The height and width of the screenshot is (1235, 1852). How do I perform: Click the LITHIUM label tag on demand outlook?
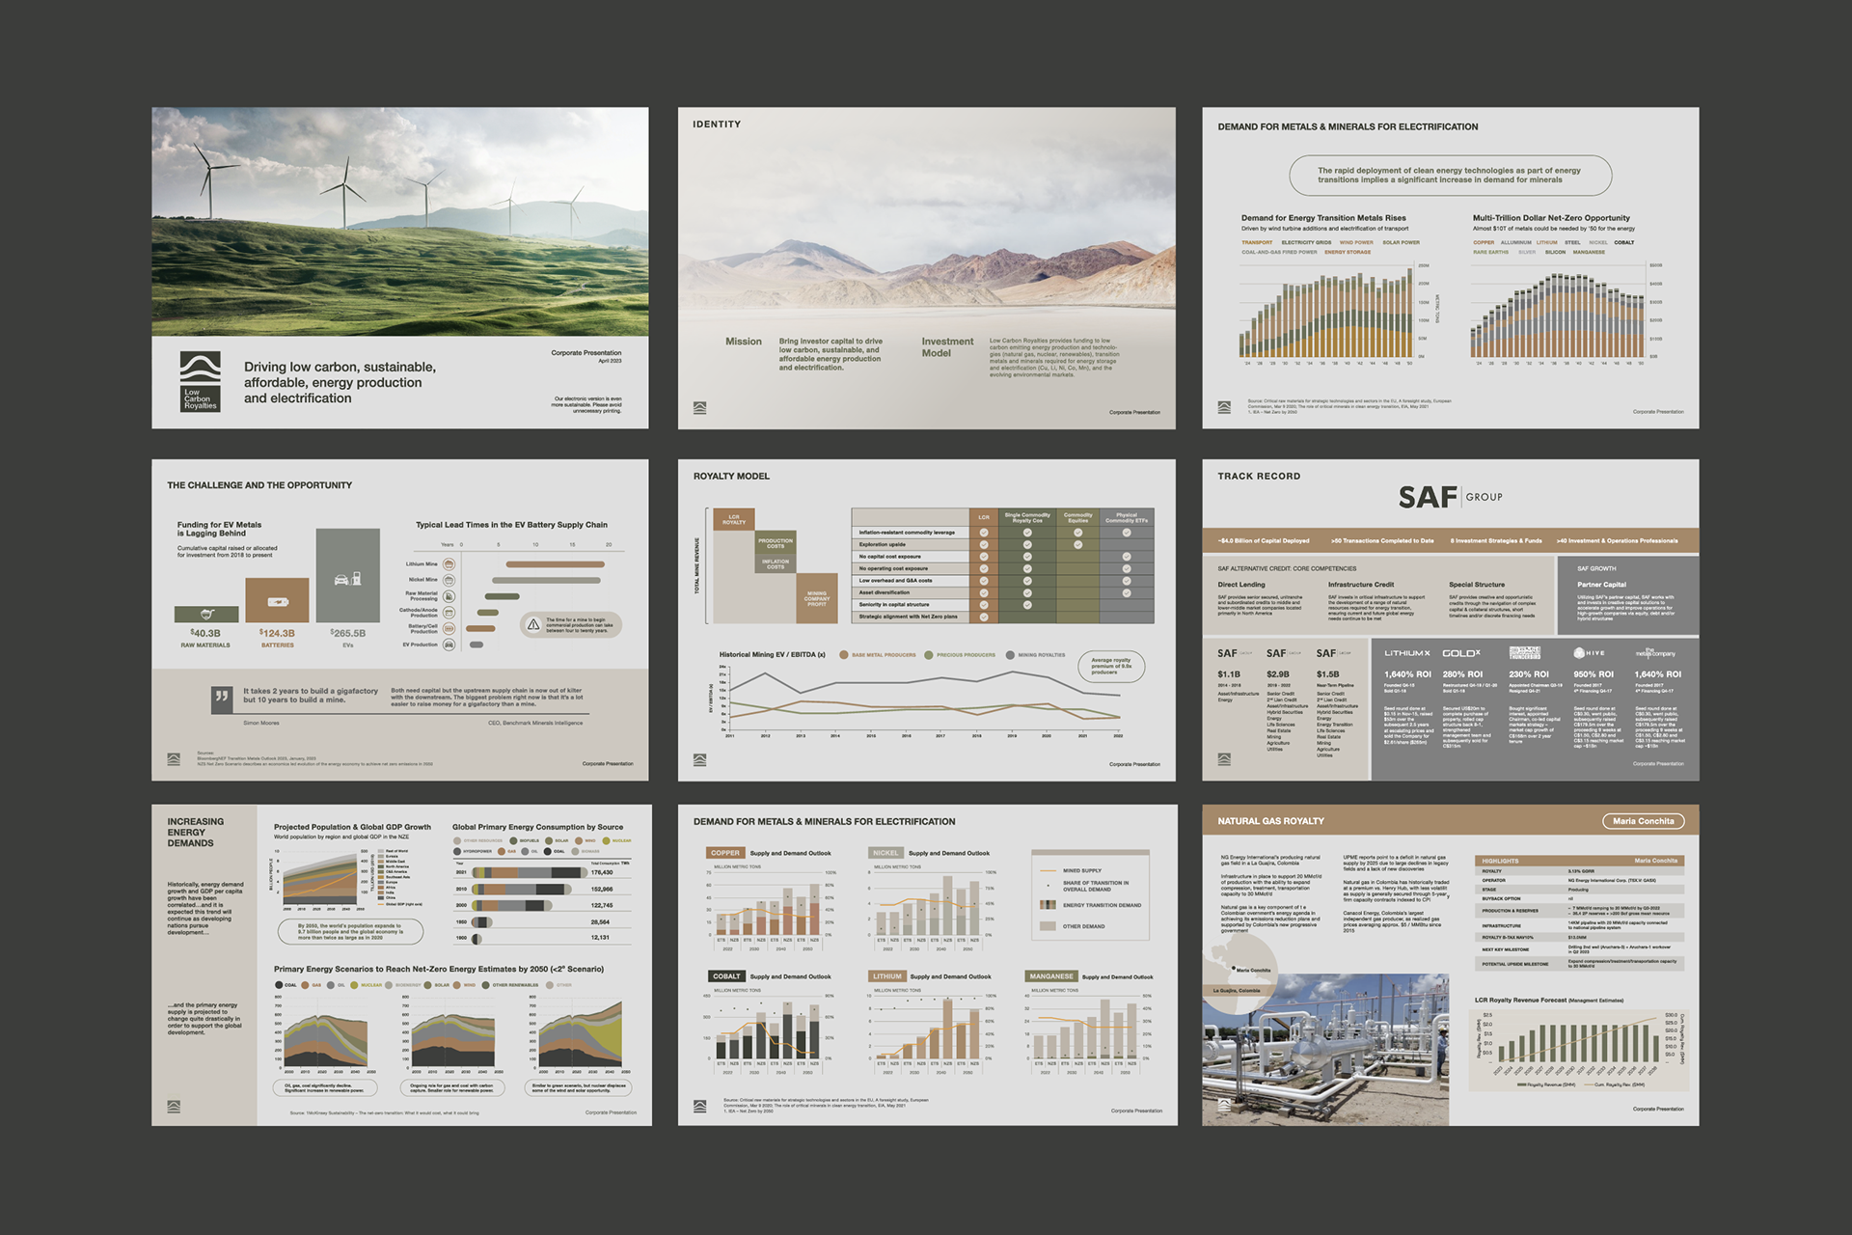coord(886,976)
